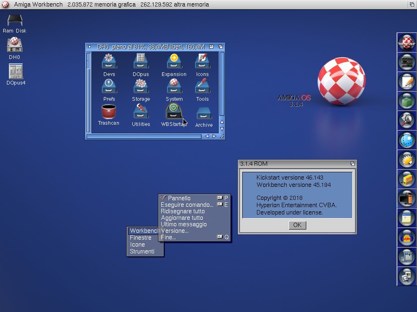Click DH0 window scroll right arrow

pyautogui.click(x=214, y=136)
